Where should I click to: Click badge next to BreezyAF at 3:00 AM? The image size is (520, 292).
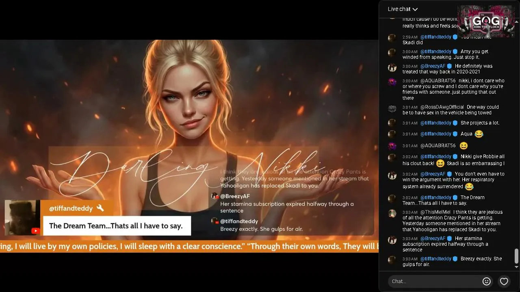pyautogui.click(x=449, y=66)
